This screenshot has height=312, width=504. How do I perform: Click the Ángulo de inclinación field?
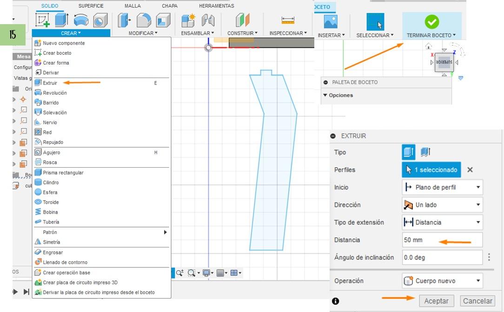(x=442, y=257)
